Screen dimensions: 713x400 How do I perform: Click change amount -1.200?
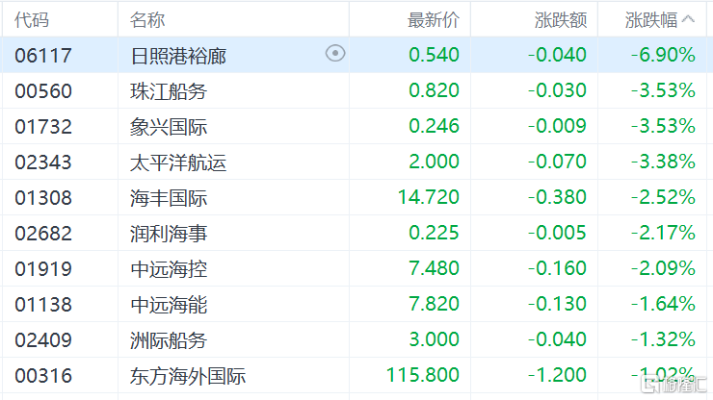coord(557,375)
